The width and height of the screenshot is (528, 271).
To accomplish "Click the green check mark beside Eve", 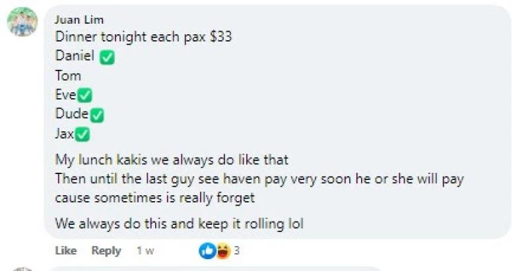I will [x=84, y=96].
